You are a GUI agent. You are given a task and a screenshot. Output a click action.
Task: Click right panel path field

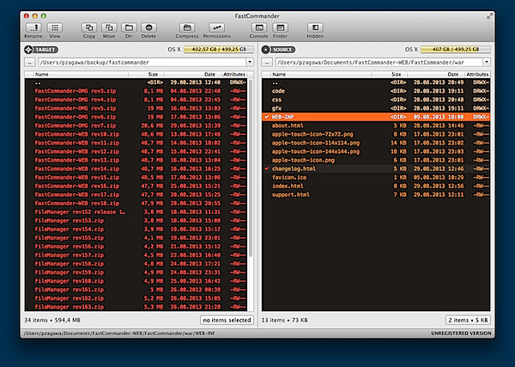379,62
